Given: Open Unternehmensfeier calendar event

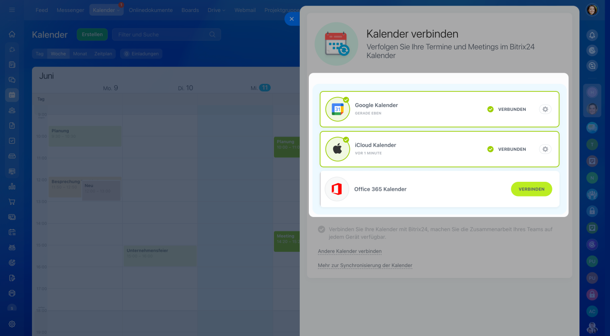Looking at the screenshot, I should click(160, 256).
